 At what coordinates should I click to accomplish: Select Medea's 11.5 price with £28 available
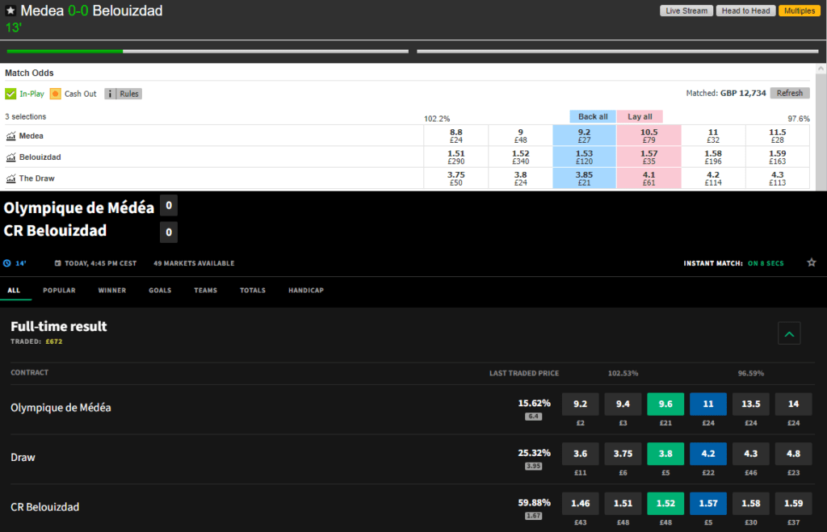point(778,136)
